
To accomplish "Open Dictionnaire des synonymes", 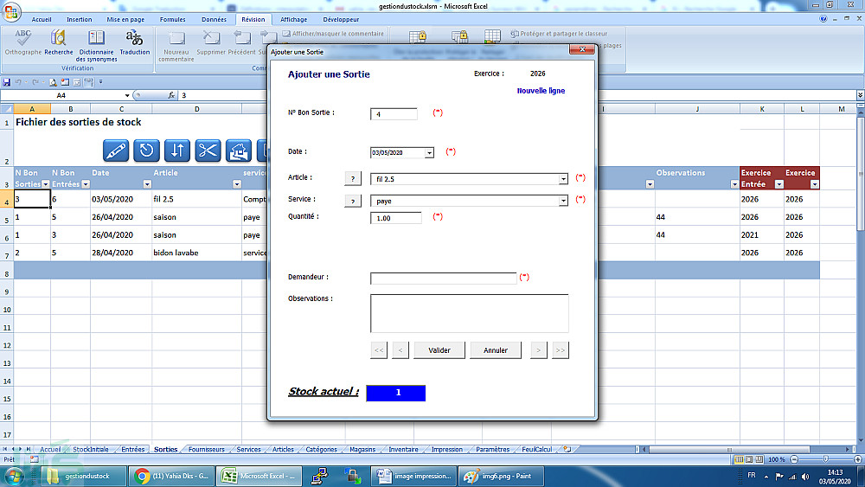I will pos(97,45).
